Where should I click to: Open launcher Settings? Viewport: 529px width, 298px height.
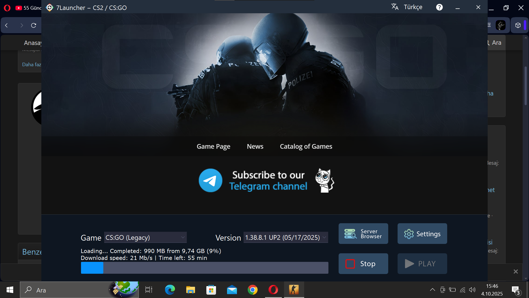point(422,234)
